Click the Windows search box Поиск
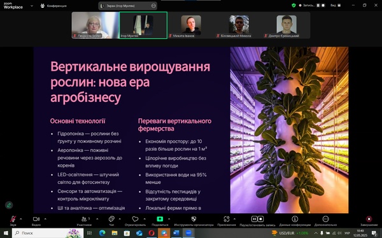Screen dimensions: 382x238 48,233
